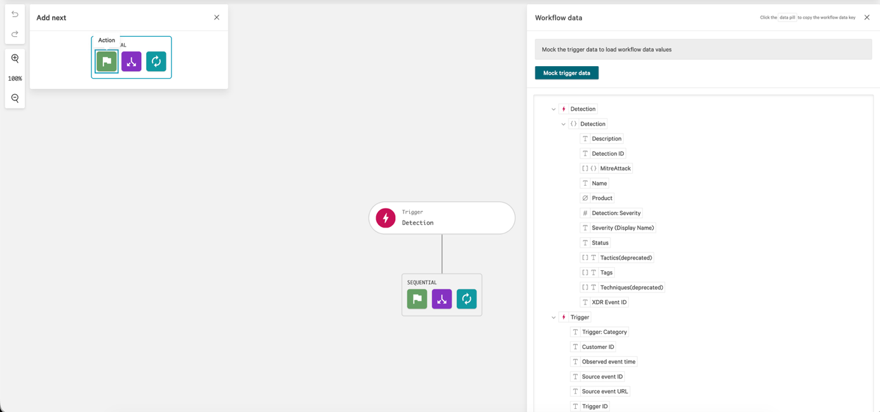The width and height of the screenshot is (880, 412).
Task: Zoom in on the workflow canvas
Action: [15, 58]
